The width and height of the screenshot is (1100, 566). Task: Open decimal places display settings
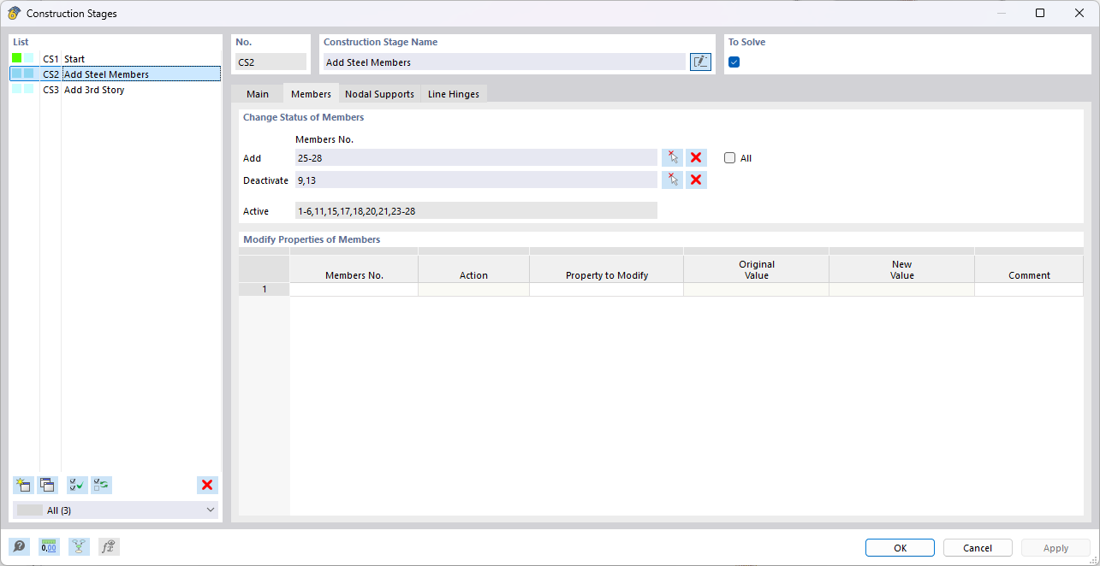[49, 546]
